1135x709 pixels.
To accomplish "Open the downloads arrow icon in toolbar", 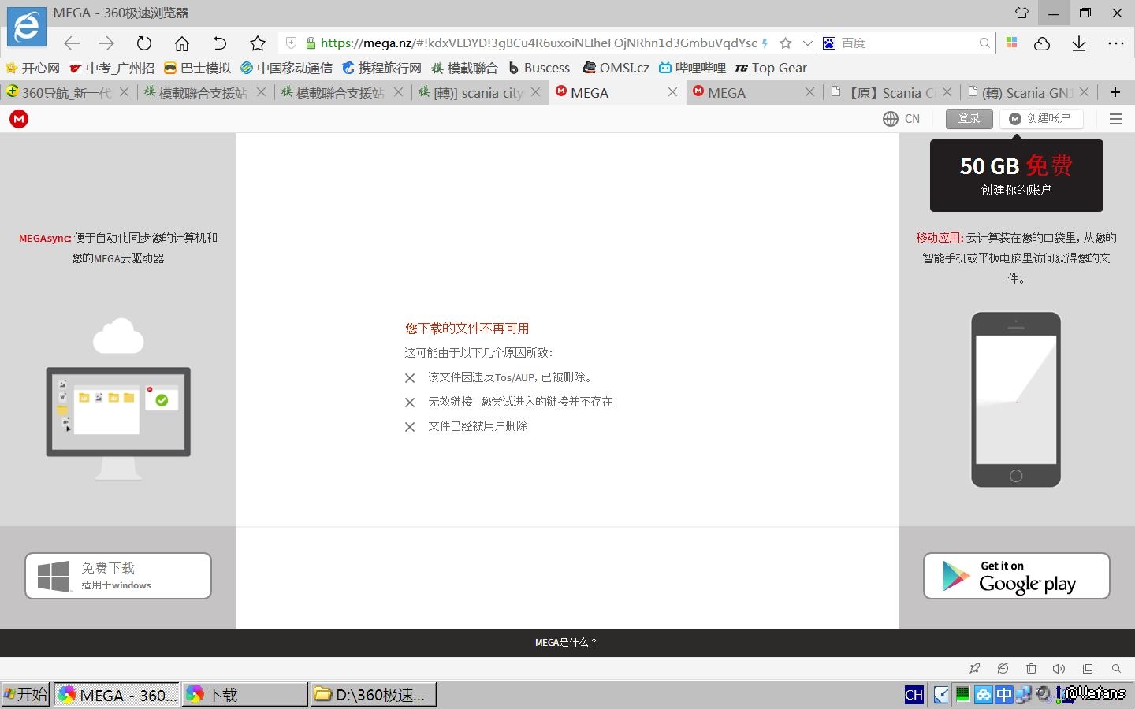I will 1079,43.
